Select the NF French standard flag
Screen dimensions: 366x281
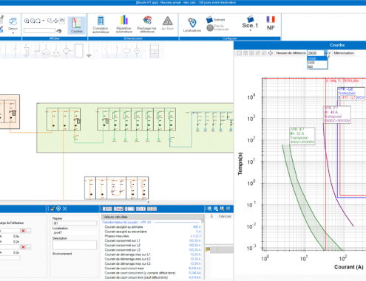pyautogui.click(x=271, y=24)
